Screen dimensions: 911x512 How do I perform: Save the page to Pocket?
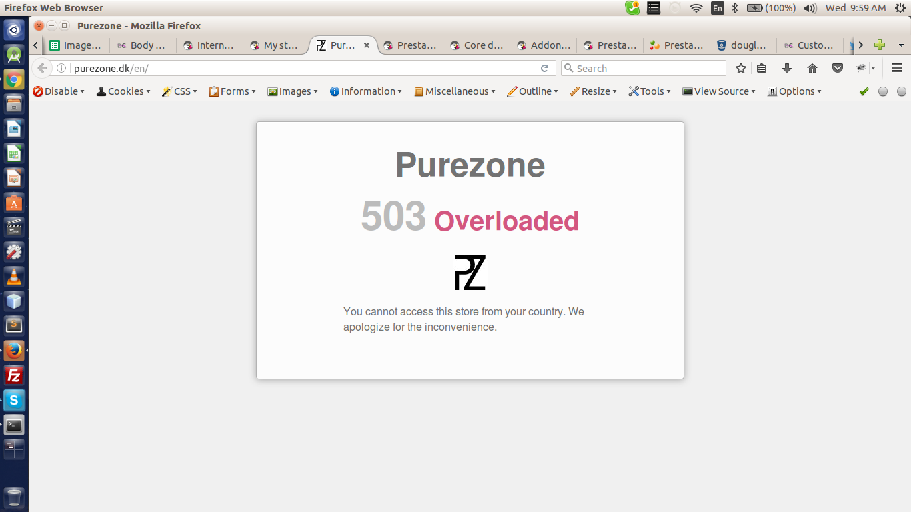tap(838, 68)
